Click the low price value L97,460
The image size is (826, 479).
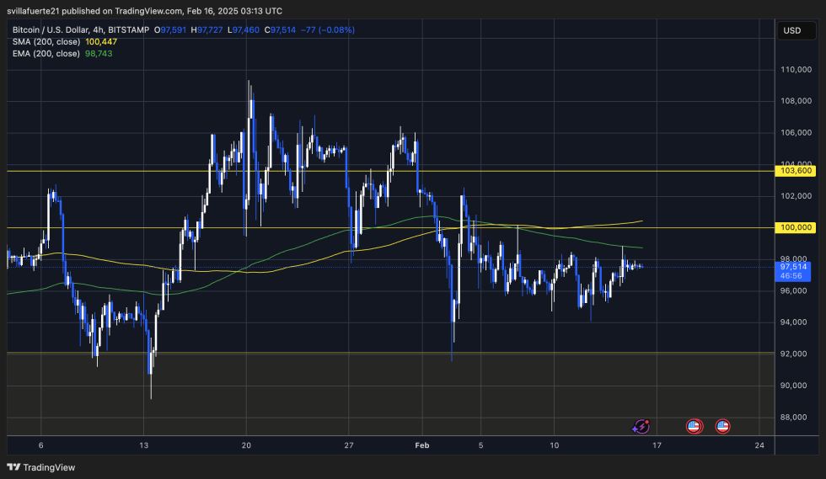click(244, 30)
